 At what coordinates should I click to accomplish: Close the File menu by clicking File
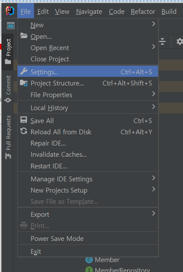coord(25,12)
